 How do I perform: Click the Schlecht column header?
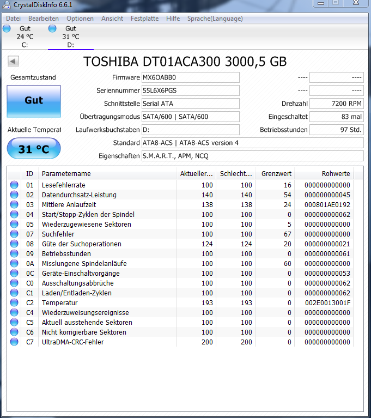(235, 174)
